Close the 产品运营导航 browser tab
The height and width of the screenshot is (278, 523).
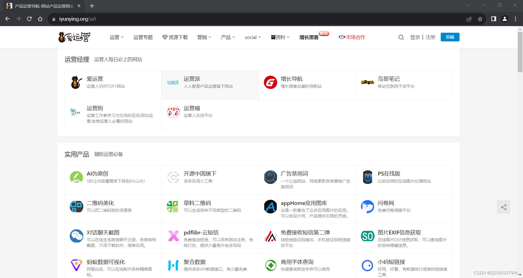[x=79, y=6]
